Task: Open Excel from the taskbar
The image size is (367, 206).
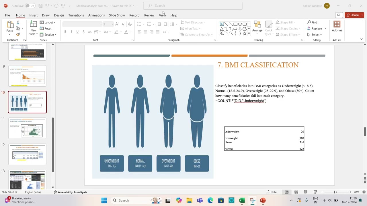Action: click(x=242, y=200)
